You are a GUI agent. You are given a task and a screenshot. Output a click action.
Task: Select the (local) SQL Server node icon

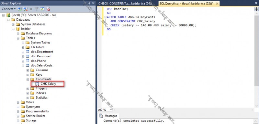pyautogui.click(x=8, y=15)
